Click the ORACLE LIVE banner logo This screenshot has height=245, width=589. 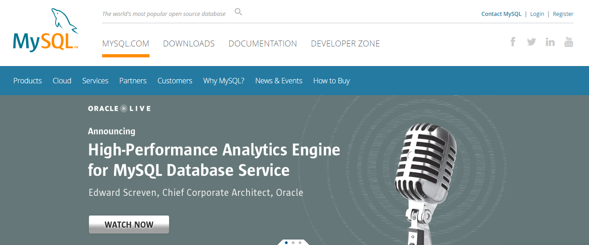coord(119,108)
